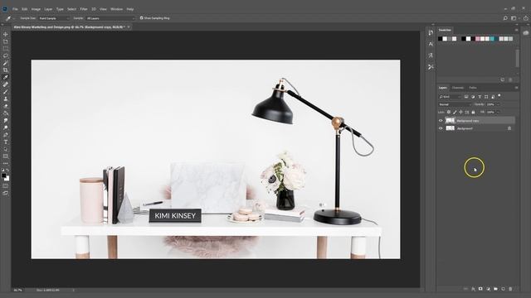The image size is (531, 298).
Task: Delete swatch with Swatches trash icon
Action: tap(510, 79)
